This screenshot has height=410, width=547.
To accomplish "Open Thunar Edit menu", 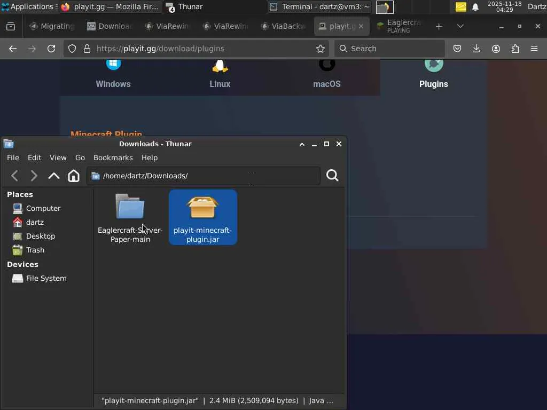I will (35, 157).
